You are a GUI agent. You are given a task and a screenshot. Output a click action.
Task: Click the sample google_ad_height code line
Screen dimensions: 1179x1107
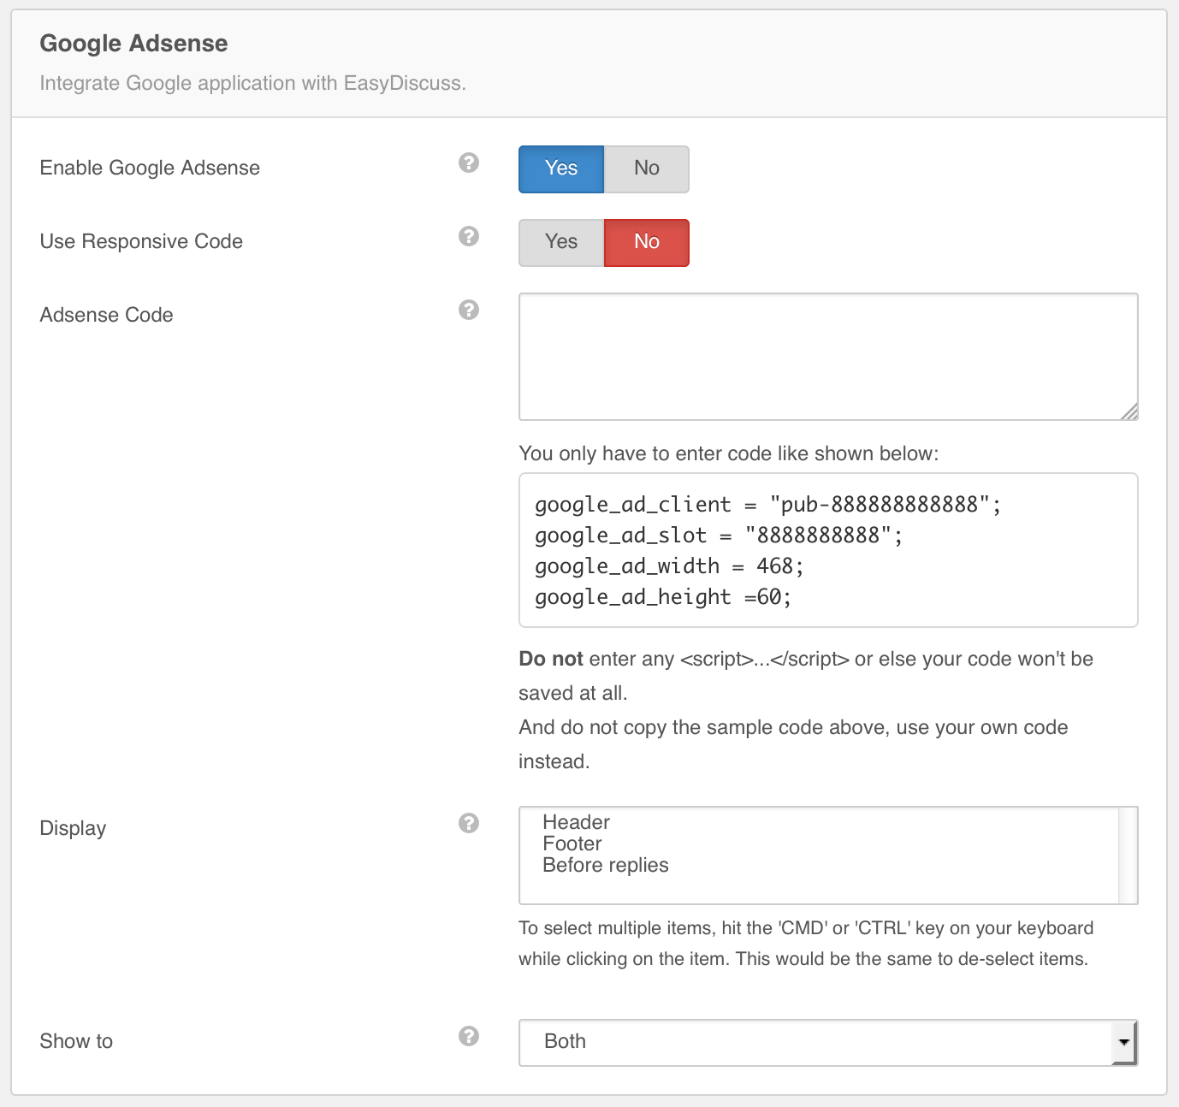pyautogui.click(x=663, y=597)
